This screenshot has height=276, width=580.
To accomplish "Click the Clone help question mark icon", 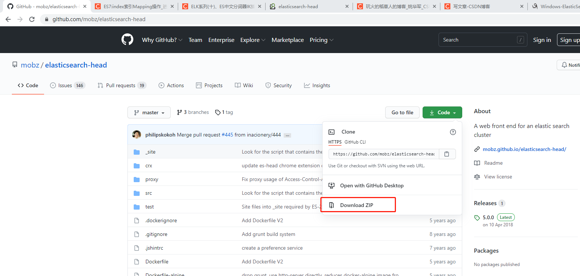I will [453, 132].
